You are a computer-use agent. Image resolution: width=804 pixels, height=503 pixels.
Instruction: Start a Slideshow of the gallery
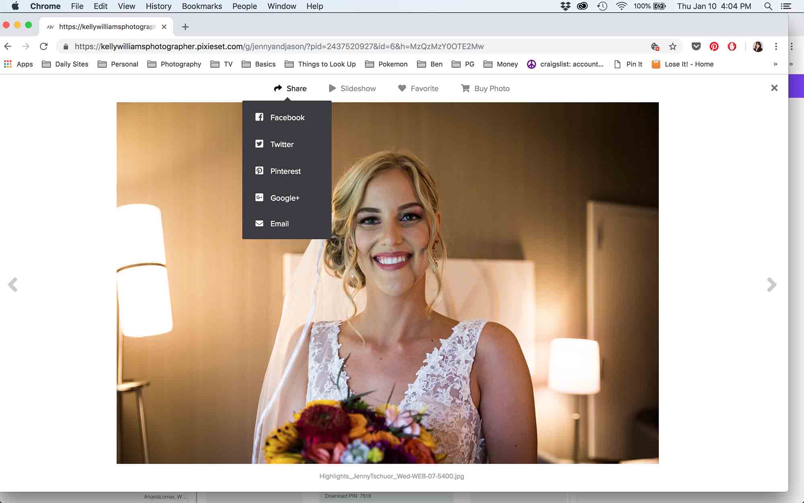(x=352, y=88)
